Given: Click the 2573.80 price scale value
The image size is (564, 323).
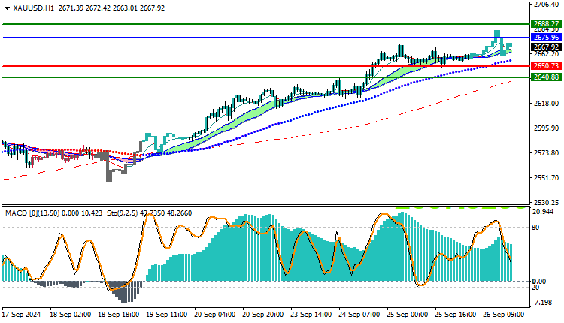Looking at the screenshot, I should pos(547,153).
